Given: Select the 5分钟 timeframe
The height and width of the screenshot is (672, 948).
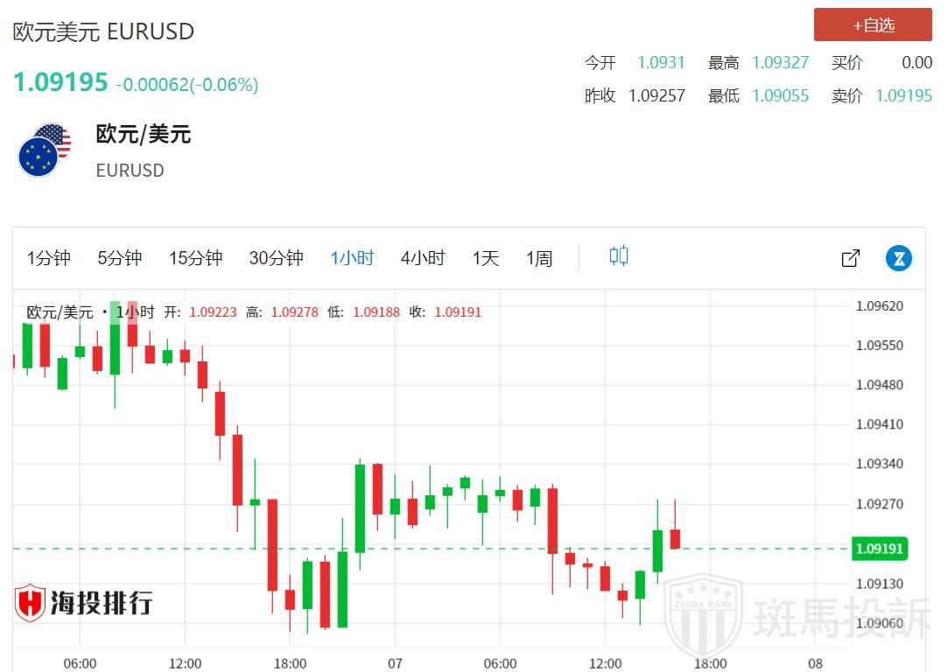Looking at the screenshot, I should (119, 258).
